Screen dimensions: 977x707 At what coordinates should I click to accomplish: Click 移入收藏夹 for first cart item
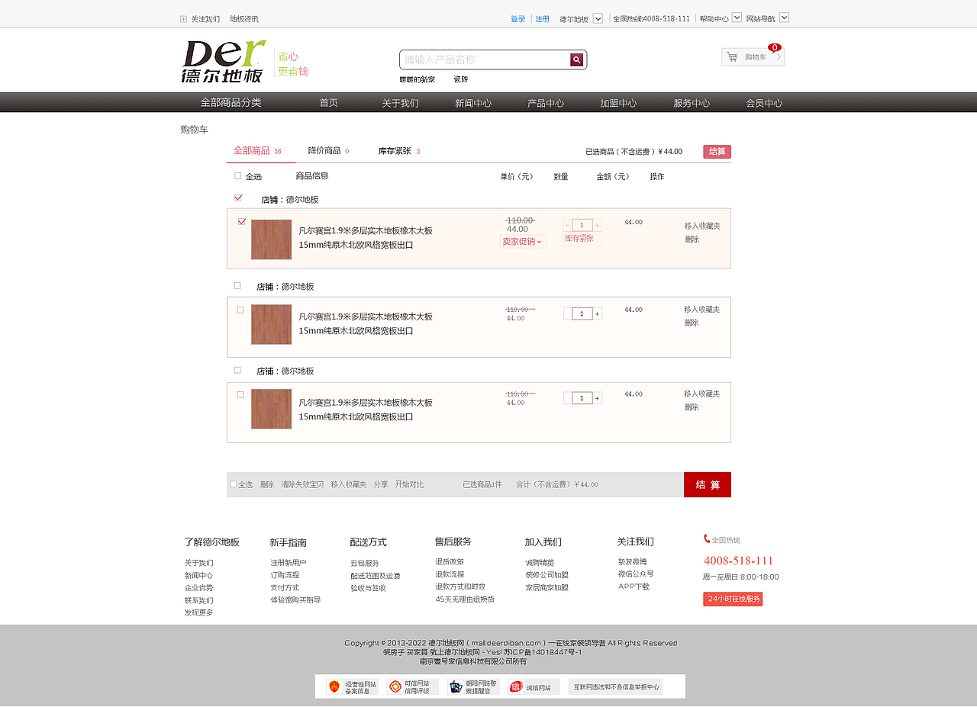(x=702, y=226)
